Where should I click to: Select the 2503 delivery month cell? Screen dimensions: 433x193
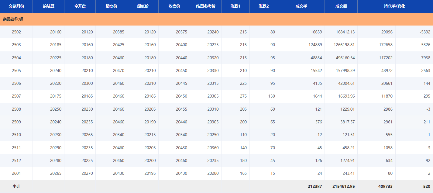pyautogui.click(x=16, y=45)
